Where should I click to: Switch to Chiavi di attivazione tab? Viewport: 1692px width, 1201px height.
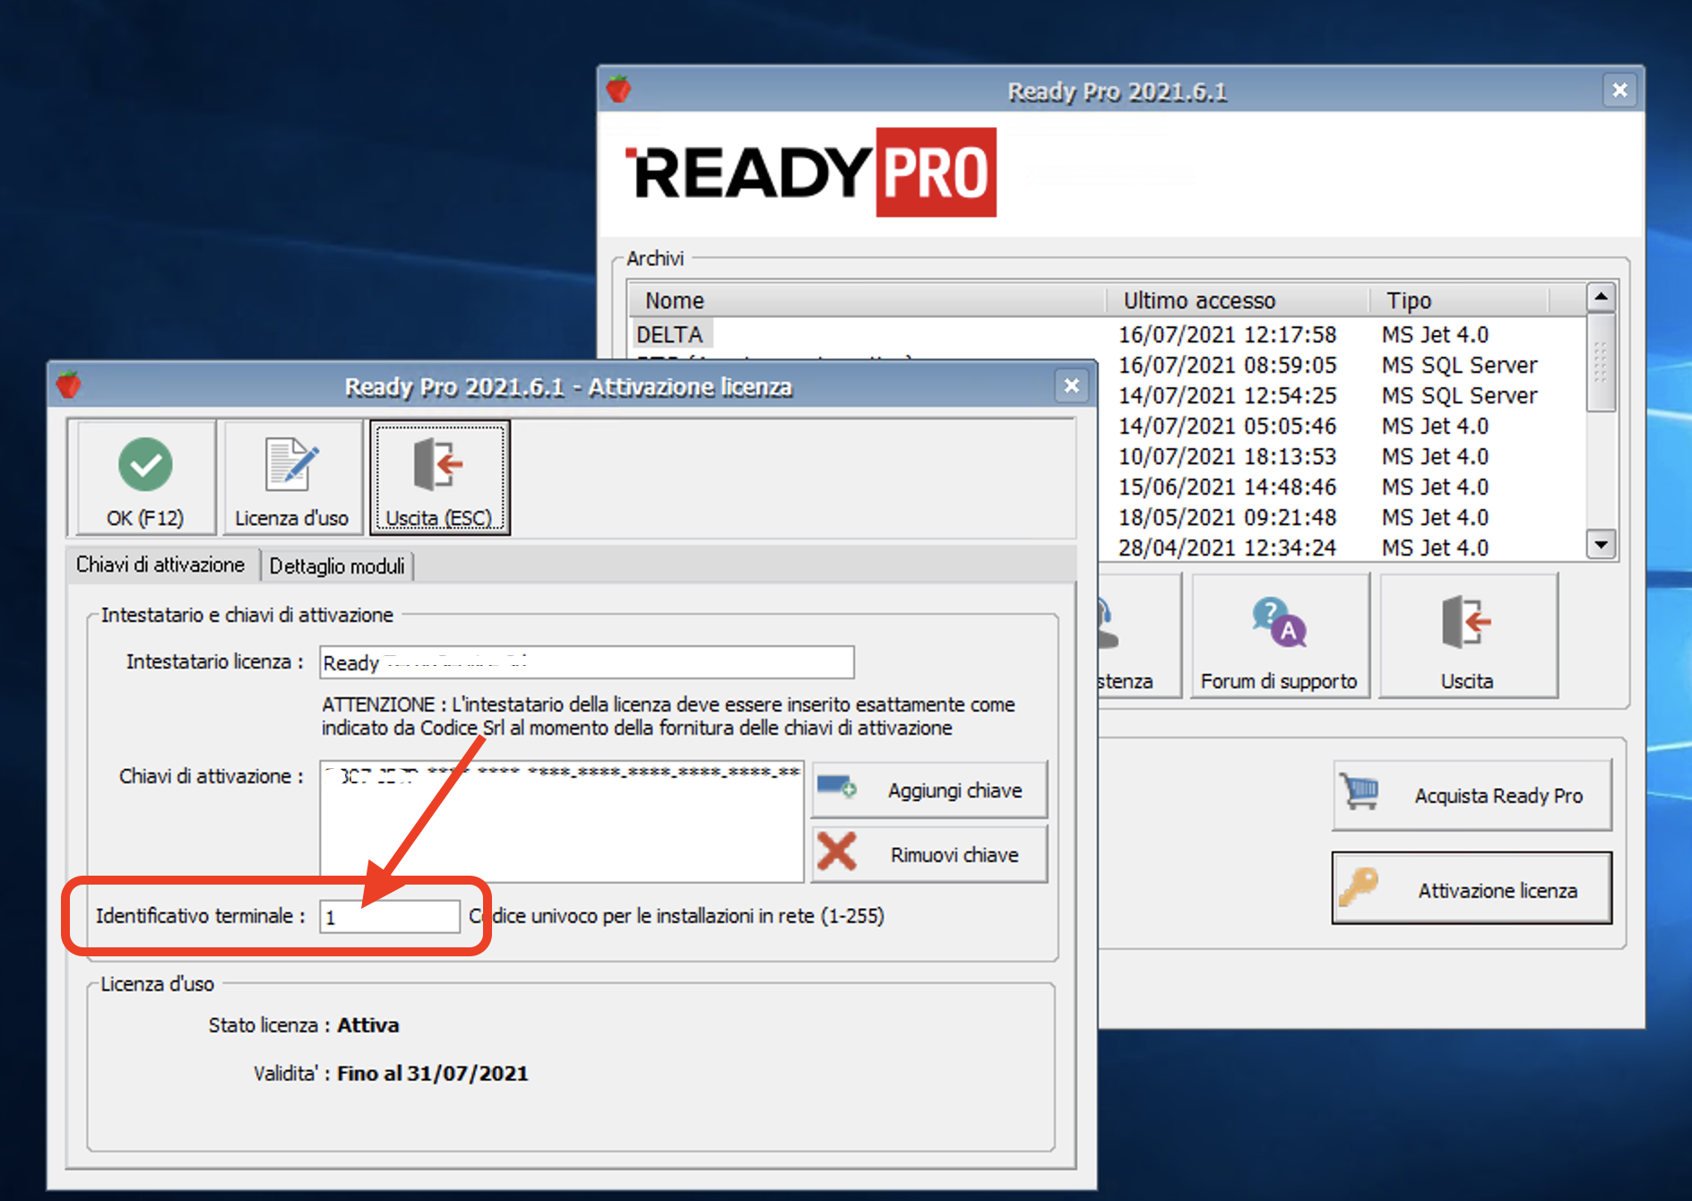pyautogui.click(x=160, y=565)
